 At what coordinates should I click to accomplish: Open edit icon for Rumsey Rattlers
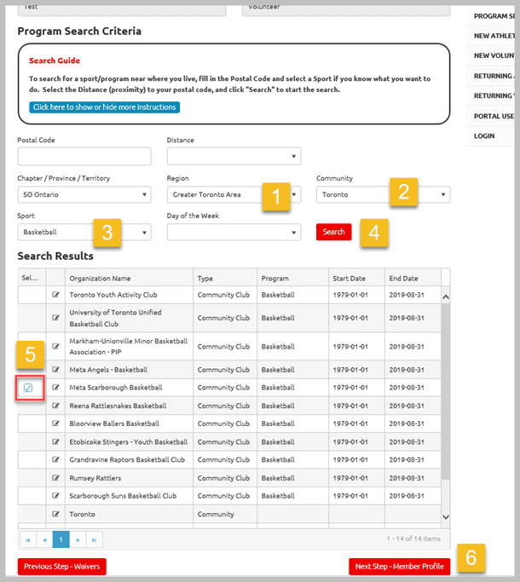tap(55, 478)
